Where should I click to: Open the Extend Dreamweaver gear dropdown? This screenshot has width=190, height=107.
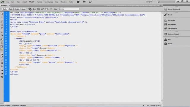click(85, 2)
